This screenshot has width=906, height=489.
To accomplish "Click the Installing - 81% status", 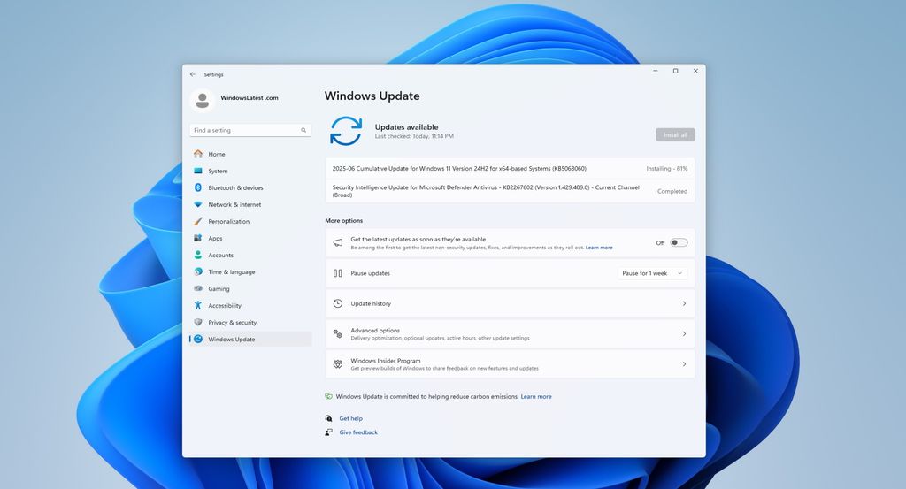I will click(667, 169).
